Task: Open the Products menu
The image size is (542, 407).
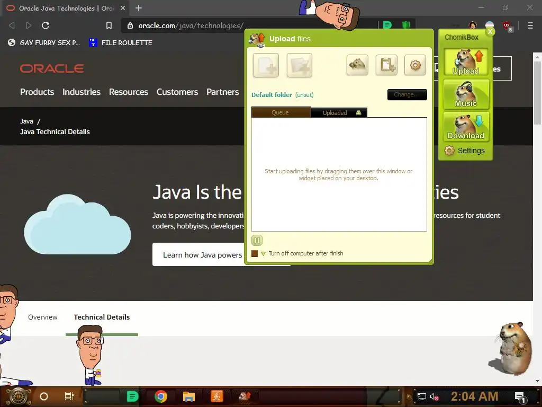Action: (37, 92)
